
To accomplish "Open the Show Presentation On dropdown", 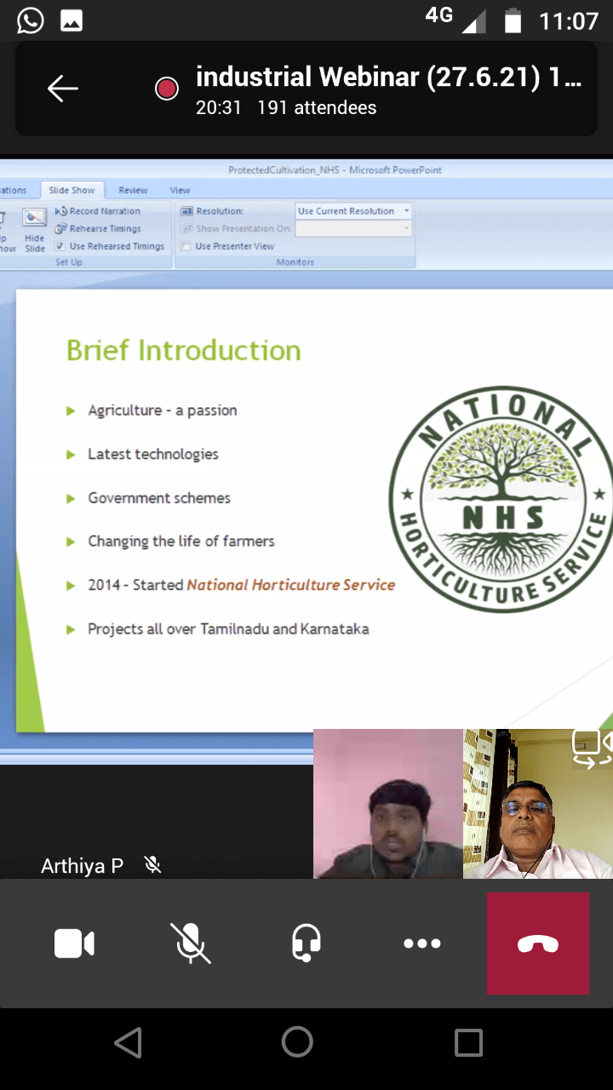I will coord(353,228).
